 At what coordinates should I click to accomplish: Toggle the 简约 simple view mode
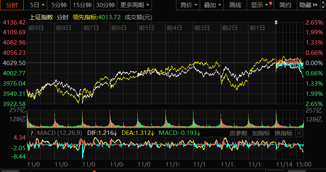285,5
